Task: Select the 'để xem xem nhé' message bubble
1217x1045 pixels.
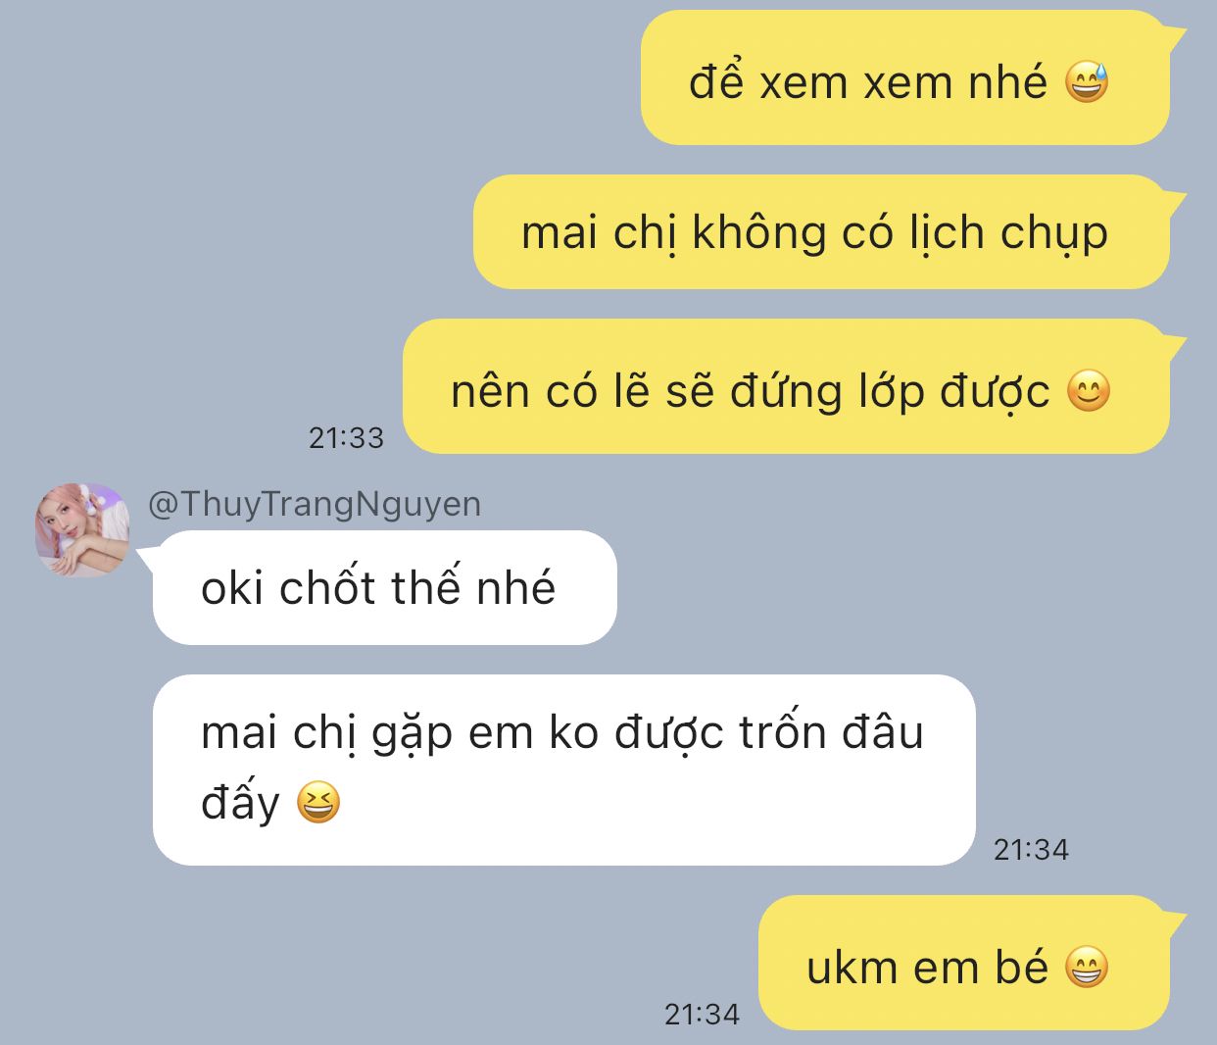Action: click(x=905, y=78)
